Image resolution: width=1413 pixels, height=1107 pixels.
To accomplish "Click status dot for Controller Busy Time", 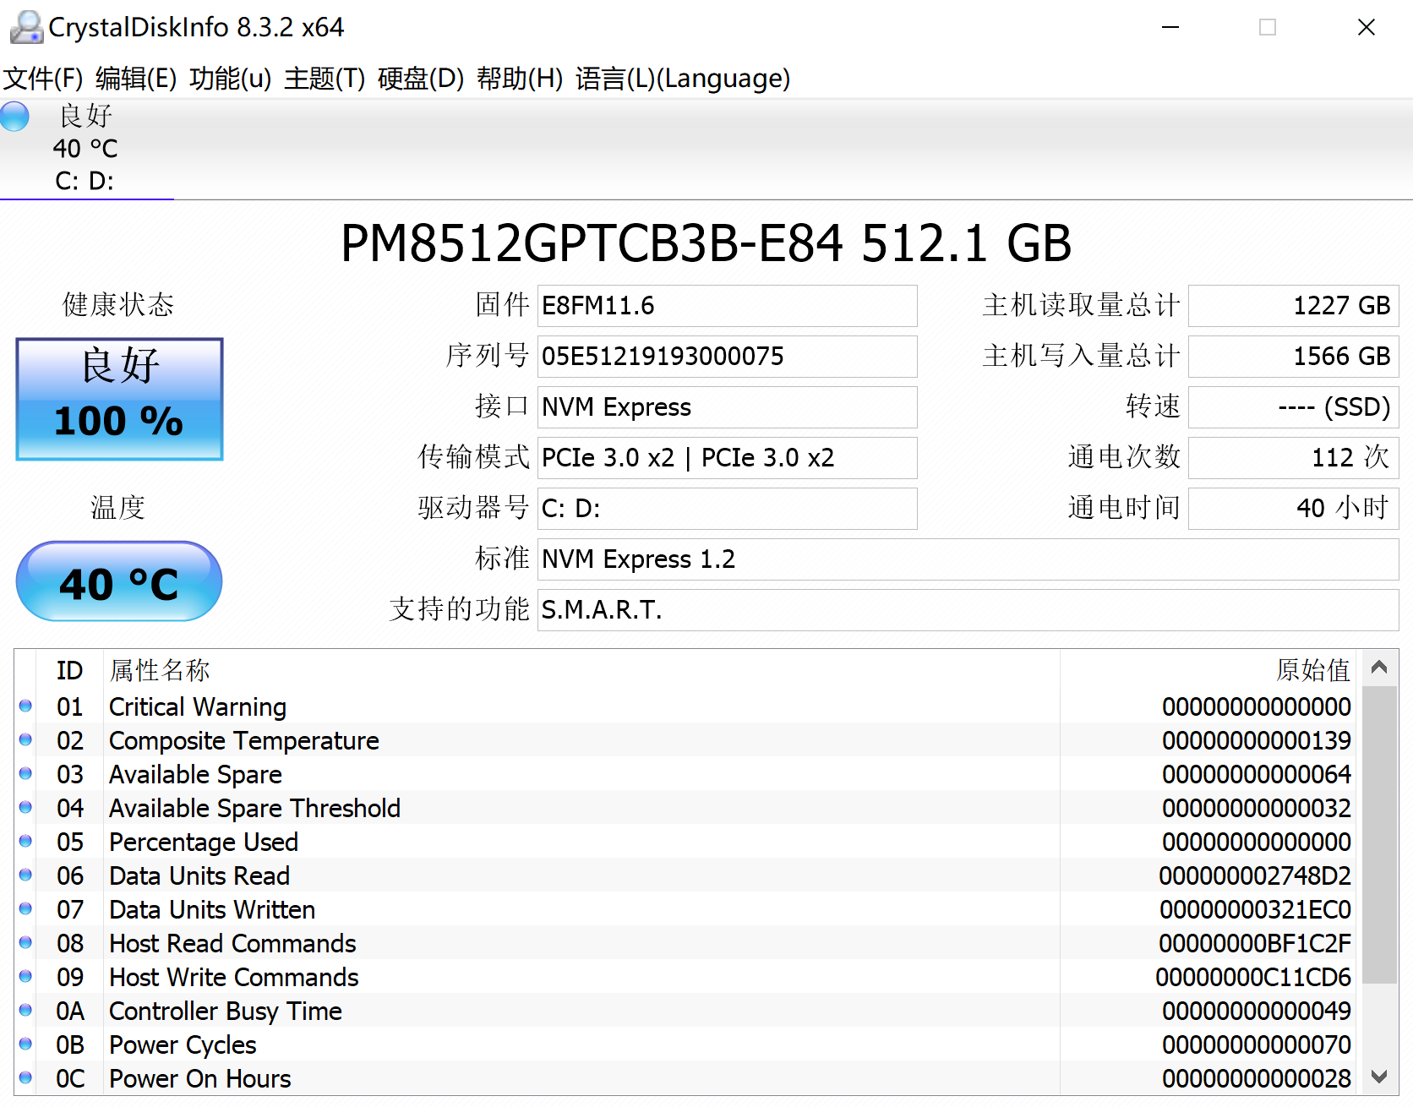I will pyautogui.click(x=25, y=1010).
